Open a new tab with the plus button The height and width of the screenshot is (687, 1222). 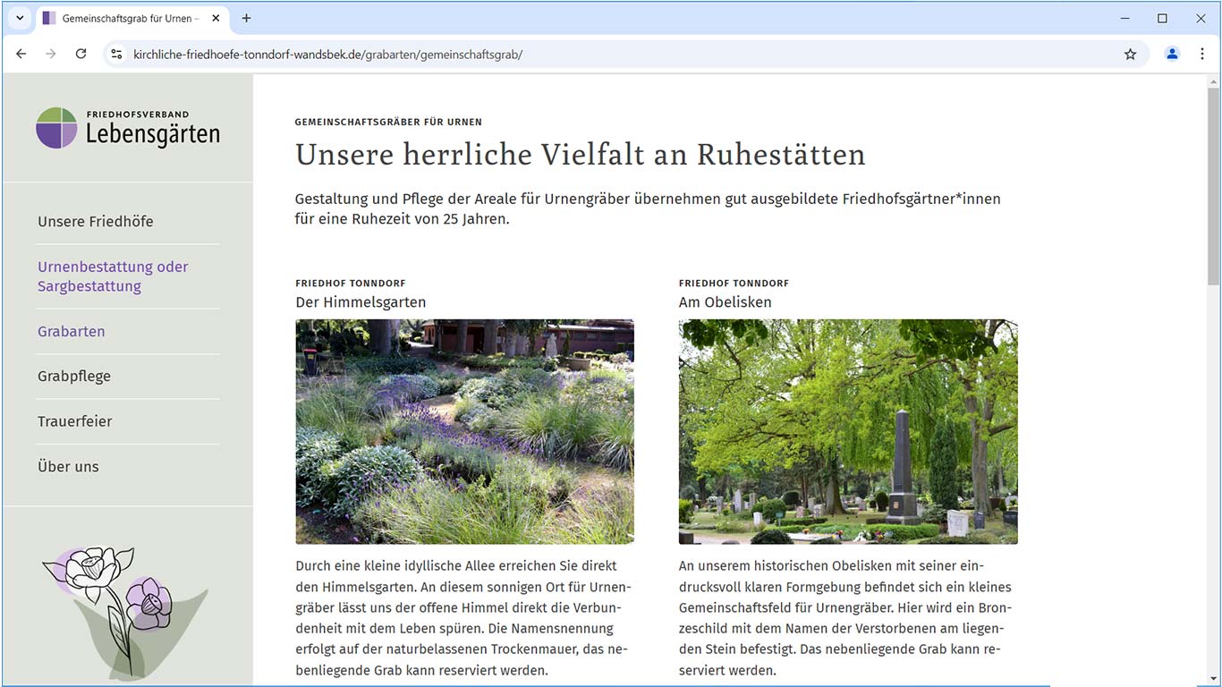point(247,18)
